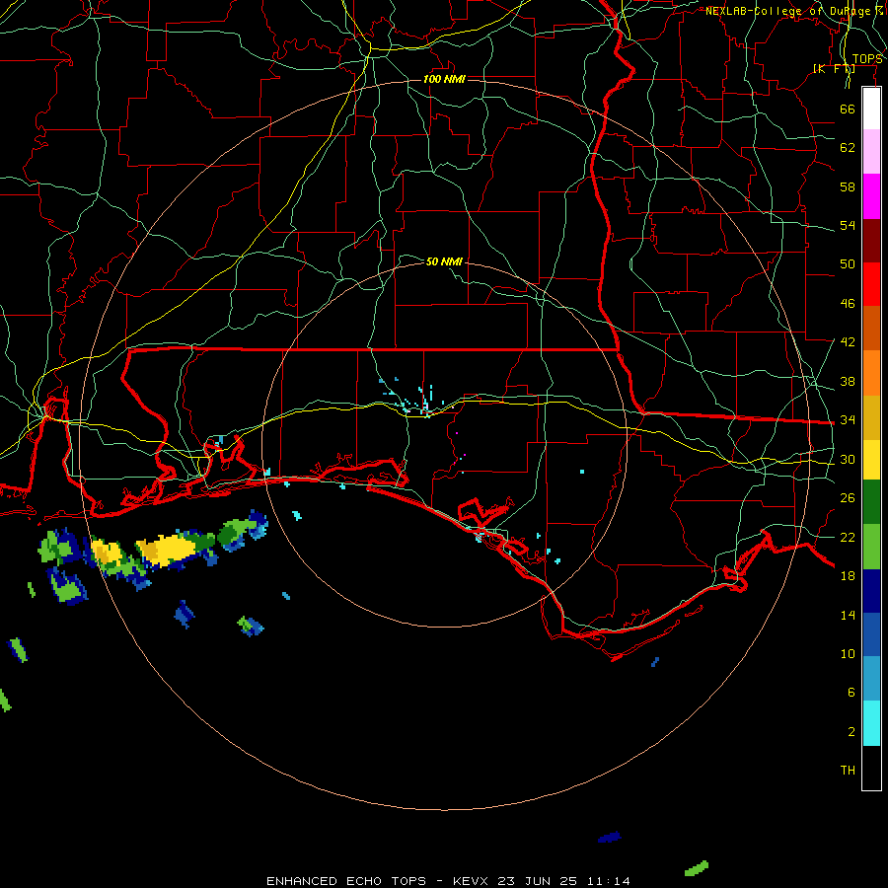Select the bright red color bar segment
This screenshot has height=888, width=888.
pyautogui.click(x=871, y=284)
